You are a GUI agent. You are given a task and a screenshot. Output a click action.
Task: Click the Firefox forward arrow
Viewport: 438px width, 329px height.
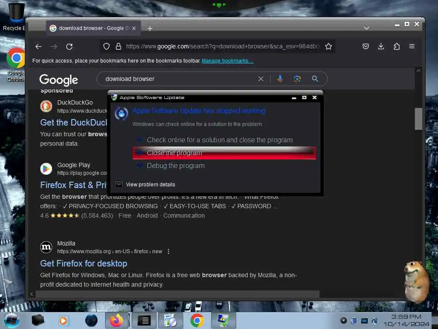coord(54,46)
